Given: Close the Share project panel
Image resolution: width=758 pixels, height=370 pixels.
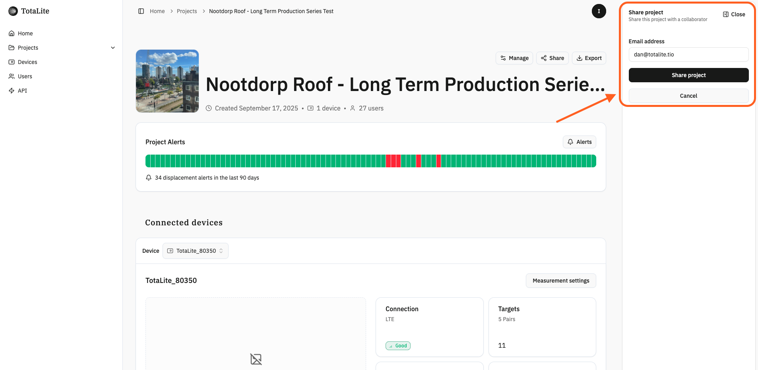Looking at the screenshot, I should pos(734,14).
